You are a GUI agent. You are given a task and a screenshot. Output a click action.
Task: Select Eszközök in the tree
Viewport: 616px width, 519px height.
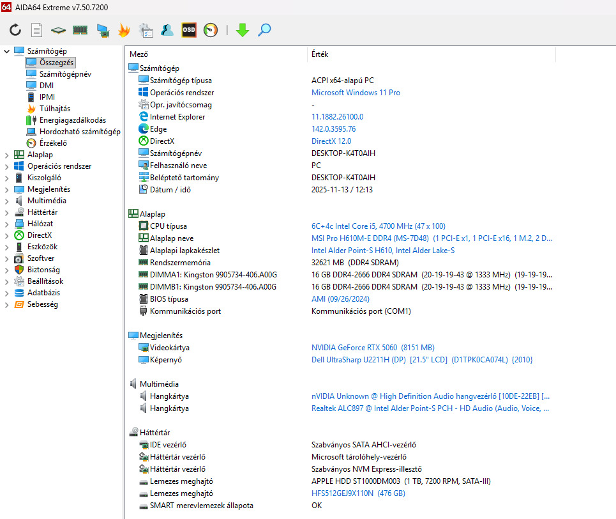42,247
